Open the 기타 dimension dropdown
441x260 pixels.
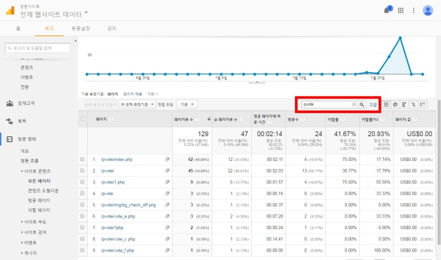(x=153, y=94)
